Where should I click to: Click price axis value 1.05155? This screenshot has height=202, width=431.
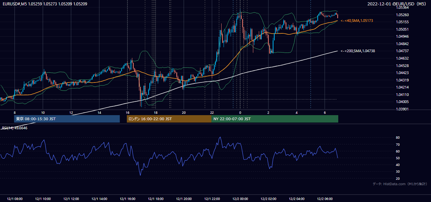[402, 22]
